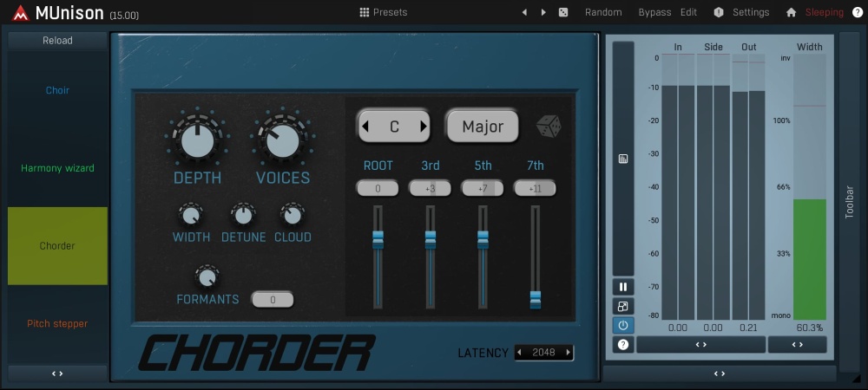The width and height of the screenshot is (868, 390).
Task: Click the meter popup window icon
Action: click(x=622, y=306)
